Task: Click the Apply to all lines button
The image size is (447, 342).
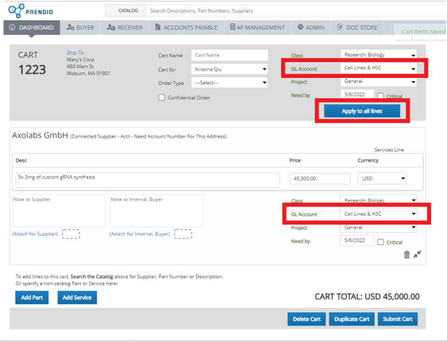Action: (x=362, y=111)
